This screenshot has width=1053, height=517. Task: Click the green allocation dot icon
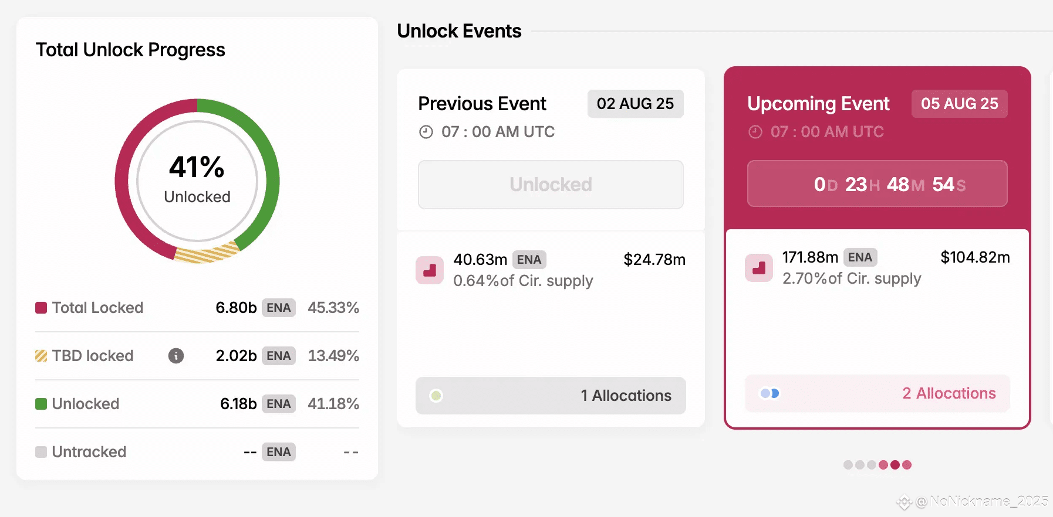tap(436, 396)
